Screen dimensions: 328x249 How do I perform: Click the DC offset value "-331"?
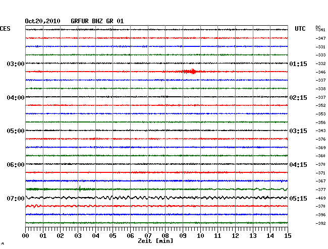320,47
